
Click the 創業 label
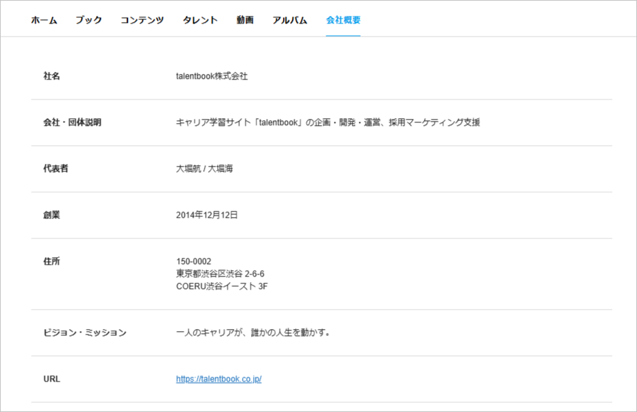coord(52,215)
